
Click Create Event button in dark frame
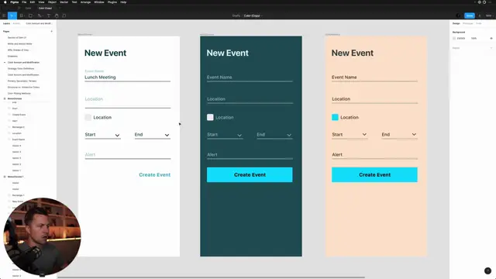click(x=250, y=174)
